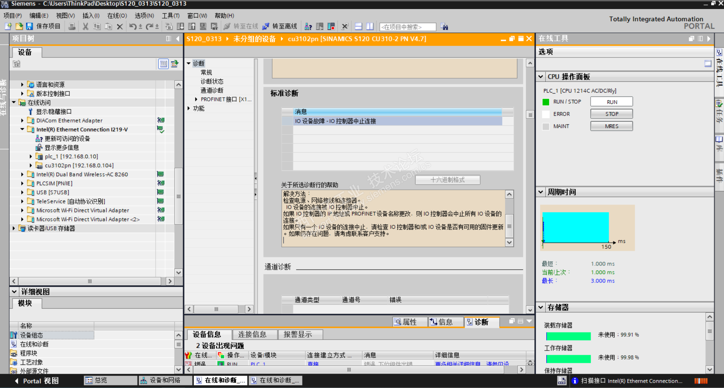Viewport: 724px width, 388px height.
Task: Open the 在线(O) menu
Action: (117, 16)
